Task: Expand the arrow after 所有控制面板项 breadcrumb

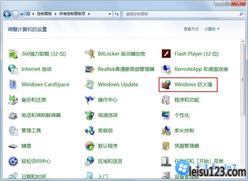Action: click(x=89, y=14)
